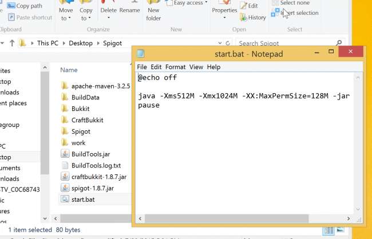Select the Bukkit folder icon

(65, 109)
